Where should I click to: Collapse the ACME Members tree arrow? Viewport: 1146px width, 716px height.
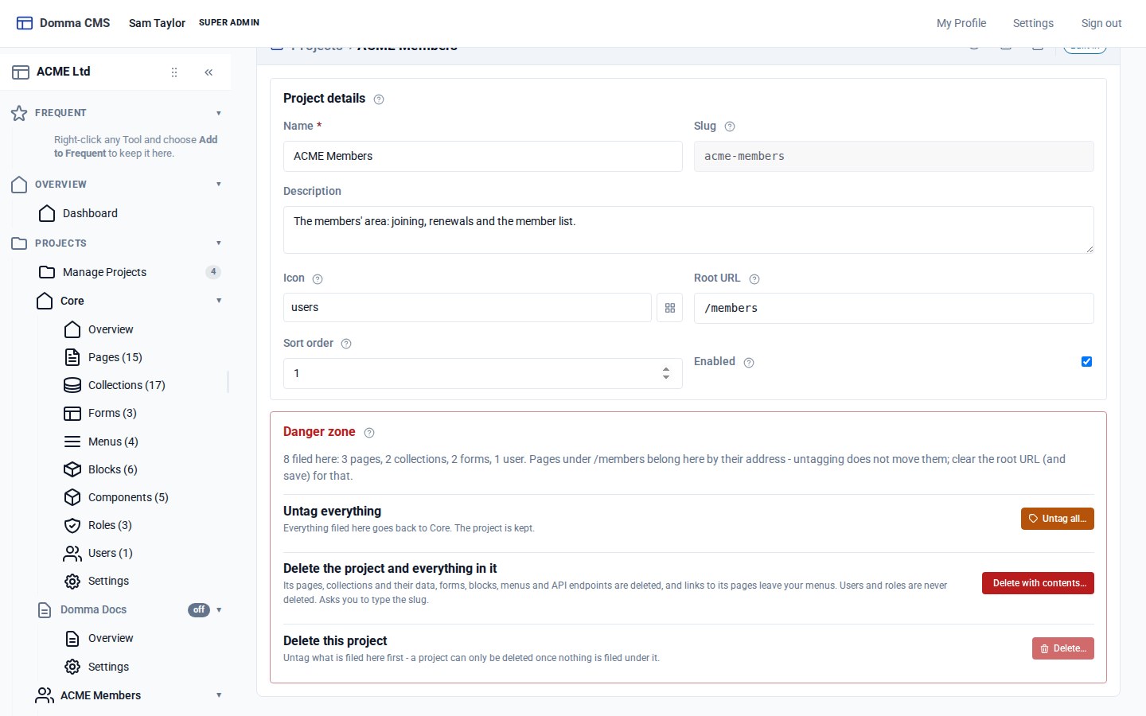click(219, 695)
